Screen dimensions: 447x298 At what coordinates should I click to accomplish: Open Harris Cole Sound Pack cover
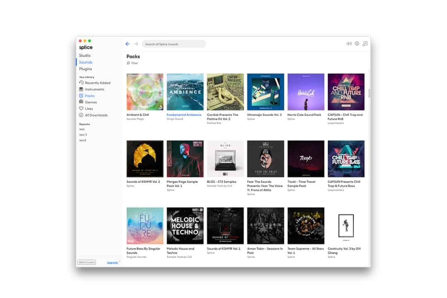[x=305, y=92]
